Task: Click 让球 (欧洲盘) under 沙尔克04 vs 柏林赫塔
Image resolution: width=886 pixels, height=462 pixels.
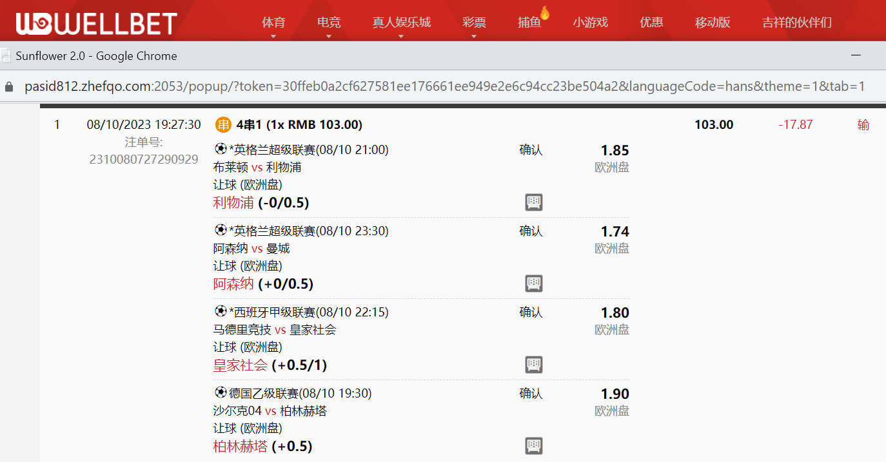Action: point(248,428)
